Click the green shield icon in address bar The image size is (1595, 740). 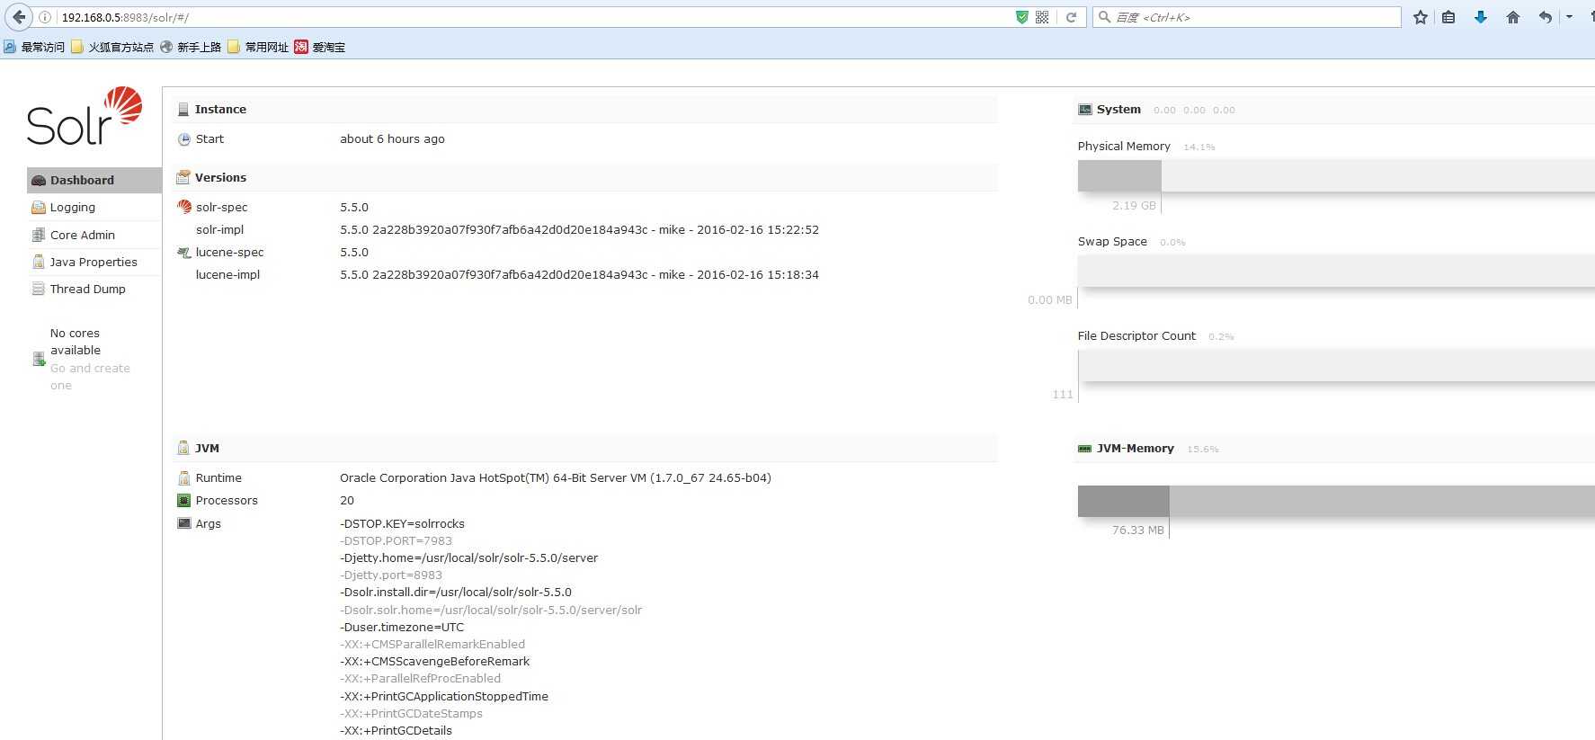1021,17
